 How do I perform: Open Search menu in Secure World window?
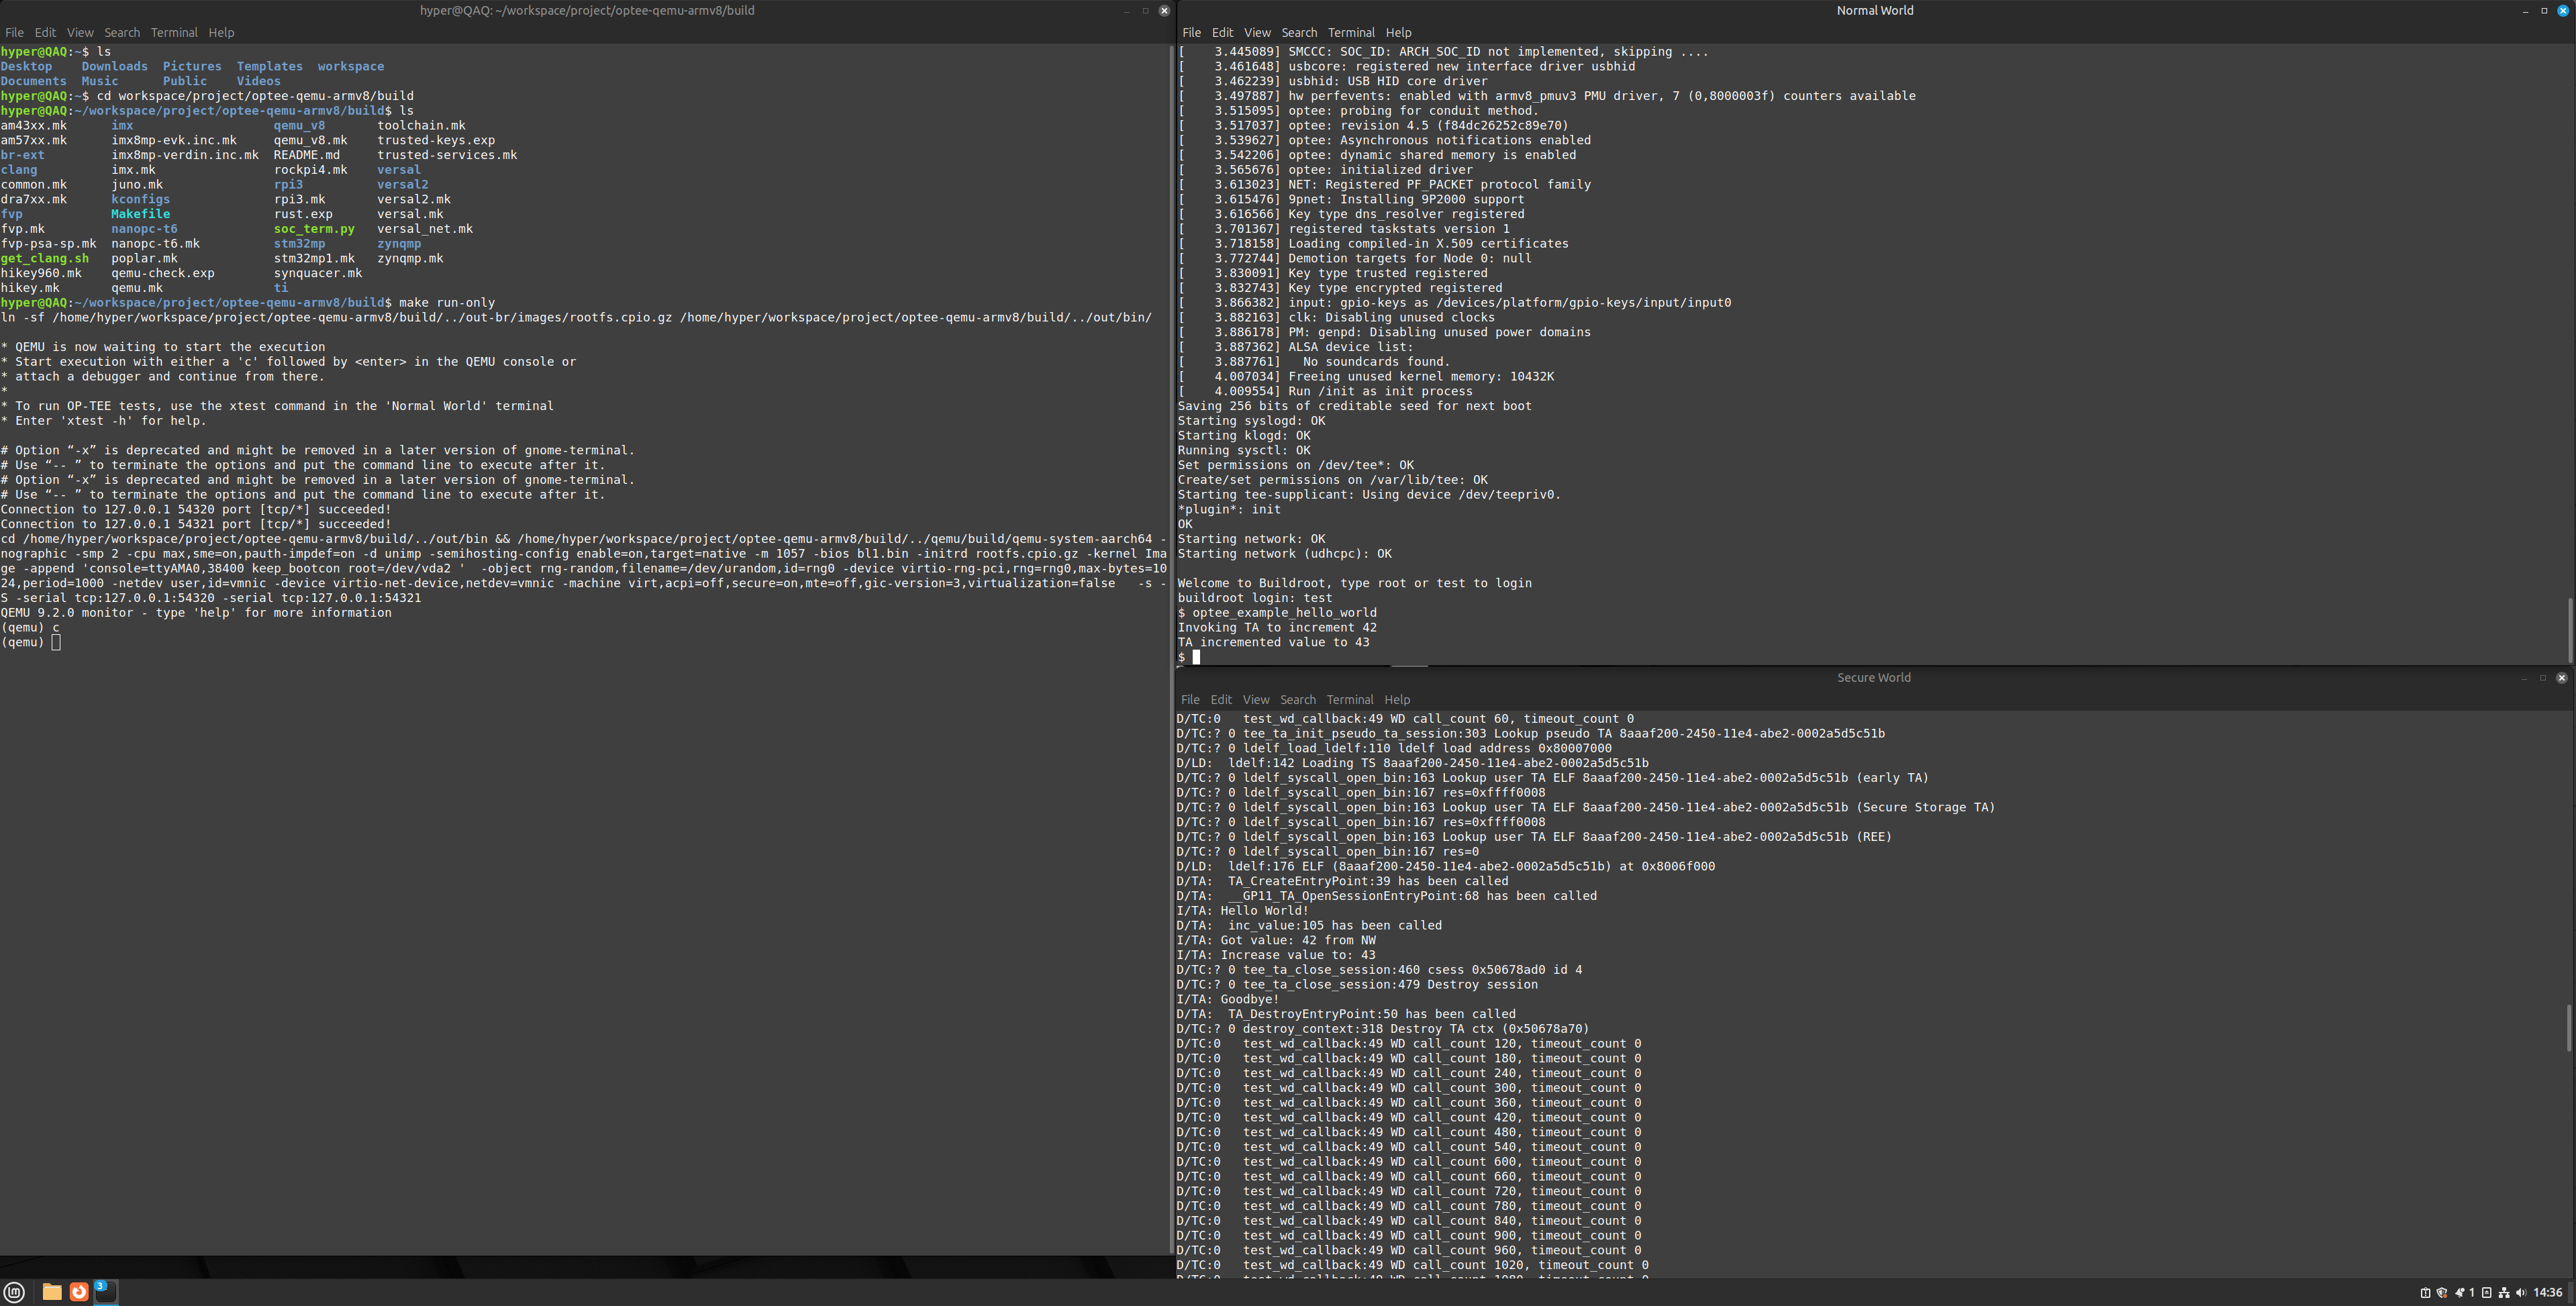(1297, 700)
